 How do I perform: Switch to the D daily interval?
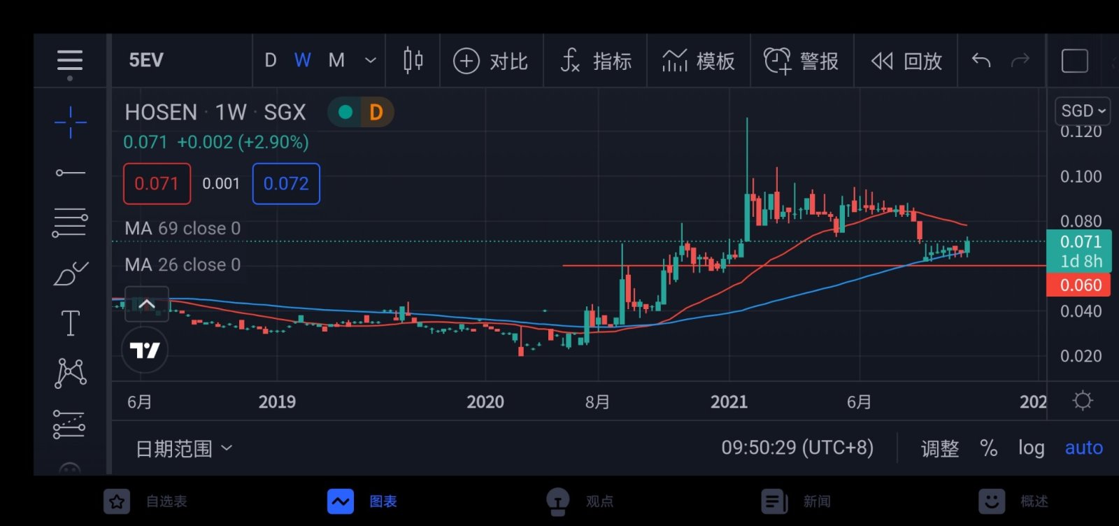pyautogui.click(x=271, y=61)
